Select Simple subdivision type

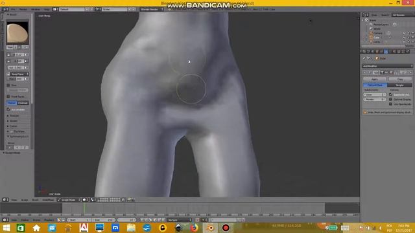point(399,85)
